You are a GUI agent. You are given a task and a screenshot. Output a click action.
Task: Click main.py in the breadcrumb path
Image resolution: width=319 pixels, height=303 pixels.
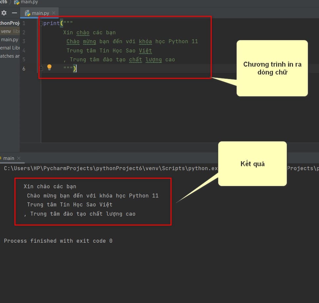coord(29,2)
